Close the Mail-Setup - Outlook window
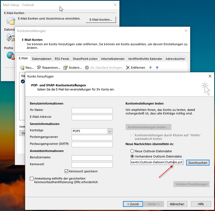215x211 pixels. (115, 5)
